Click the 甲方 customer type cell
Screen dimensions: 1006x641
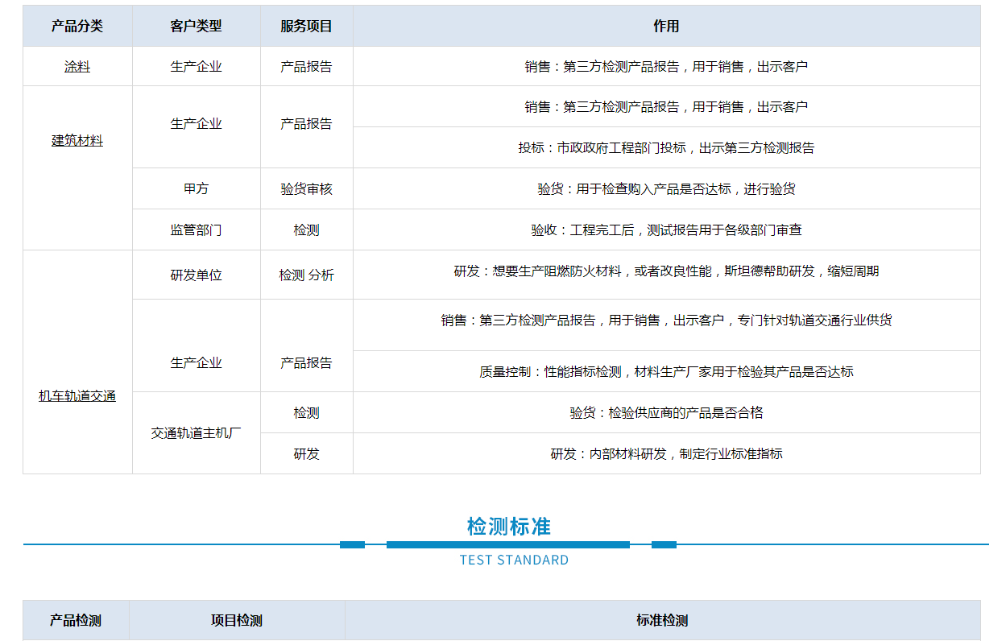click(196, 189)
